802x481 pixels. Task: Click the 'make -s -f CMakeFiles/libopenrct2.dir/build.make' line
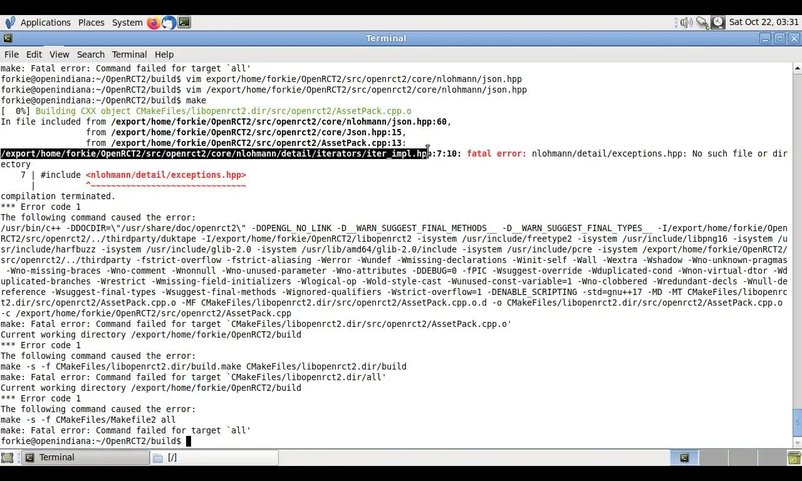204,366
